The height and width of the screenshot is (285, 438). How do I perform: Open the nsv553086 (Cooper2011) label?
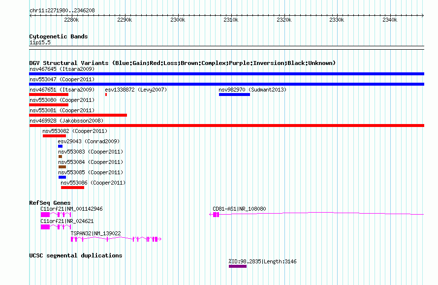[93, 183]
